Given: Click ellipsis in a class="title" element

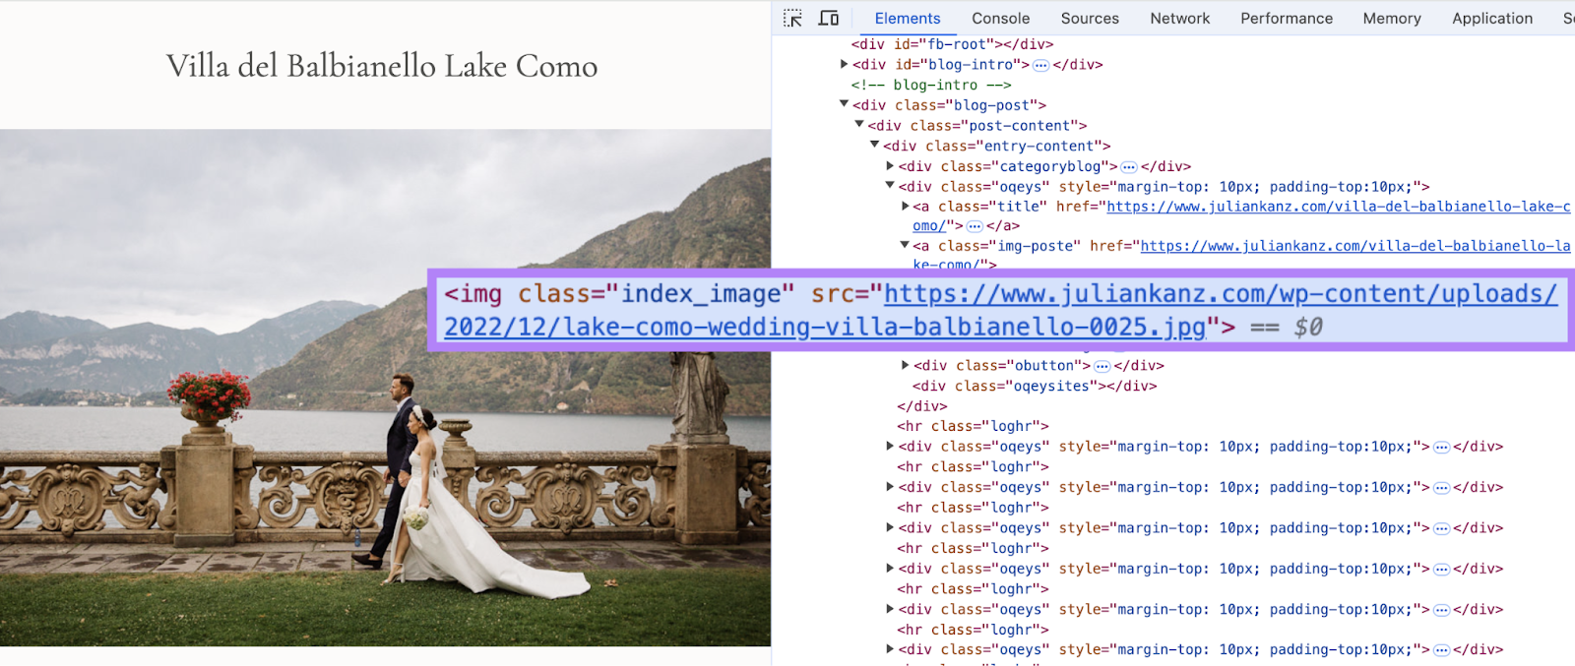Looking at the screenshot, I should coord(975,226).
